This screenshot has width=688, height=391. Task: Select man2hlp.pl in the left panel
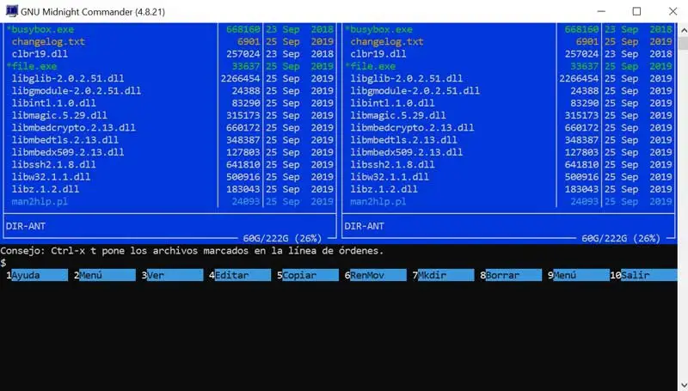(x=40, y=201)
